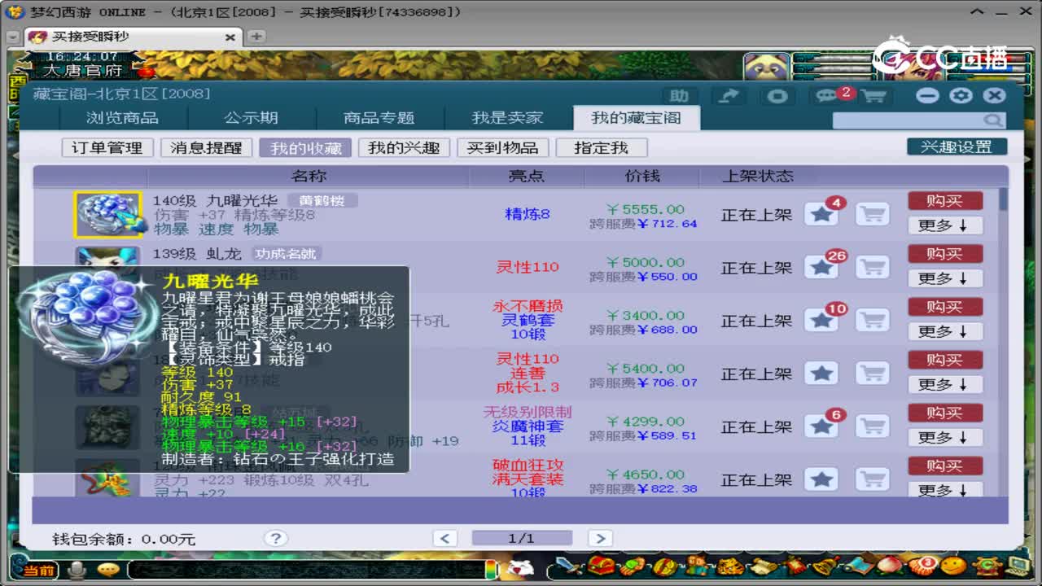Toggle favorite star on ¥5400 row
Screen dimensions: 1042x586
coord(821,374)
